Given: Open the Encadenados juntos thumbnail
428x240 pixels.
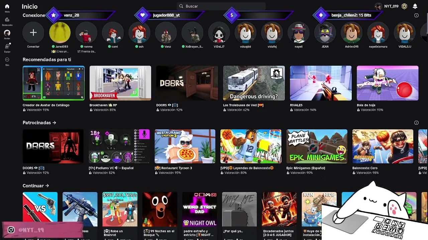Looking at the screenshot, I should point(279,209).
